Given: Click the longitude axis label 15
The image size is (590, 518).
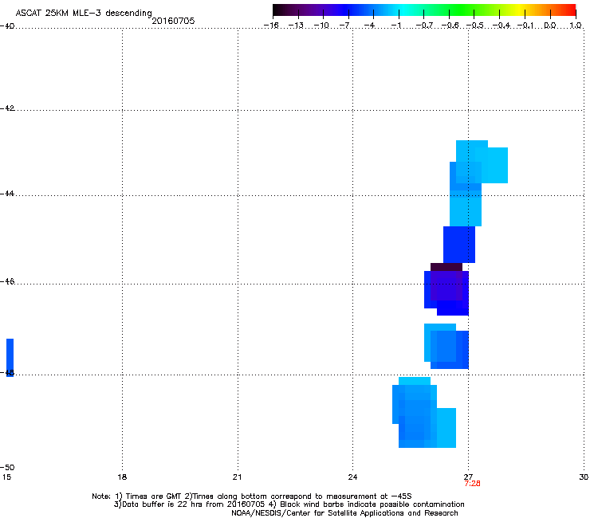Looking at the screenshot, I should (x=6, y=477).
